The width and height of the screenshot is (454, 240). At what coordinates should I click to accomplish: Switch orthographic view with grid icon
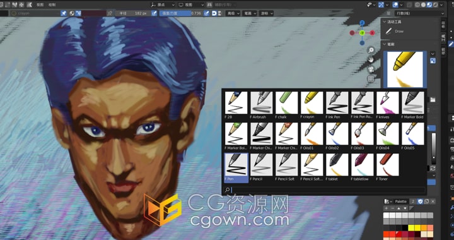click(371, 78)
